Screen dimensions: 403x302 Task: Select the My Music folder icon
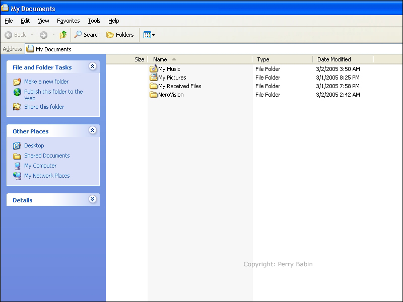(154, 69)
